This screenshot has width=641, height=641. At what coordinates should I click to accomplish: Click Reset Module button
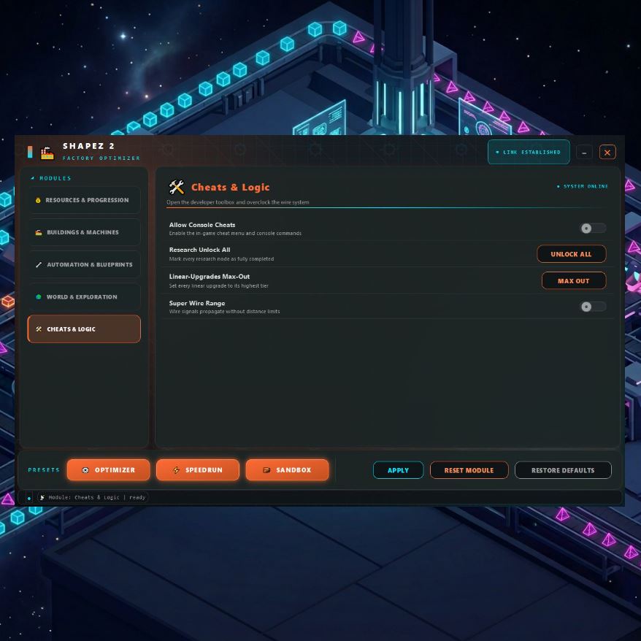[x=469, y=471]
